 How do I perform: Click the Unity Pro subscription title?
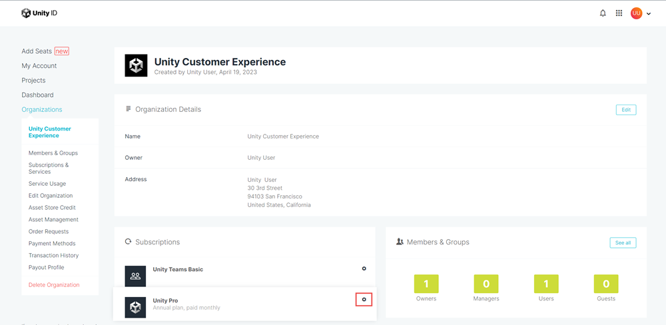pos(165,300)
